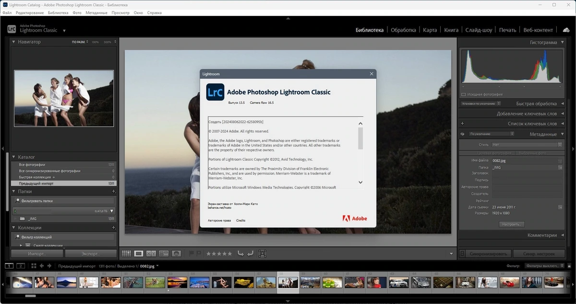Set the rejected flag on the photo

[198, 253]
